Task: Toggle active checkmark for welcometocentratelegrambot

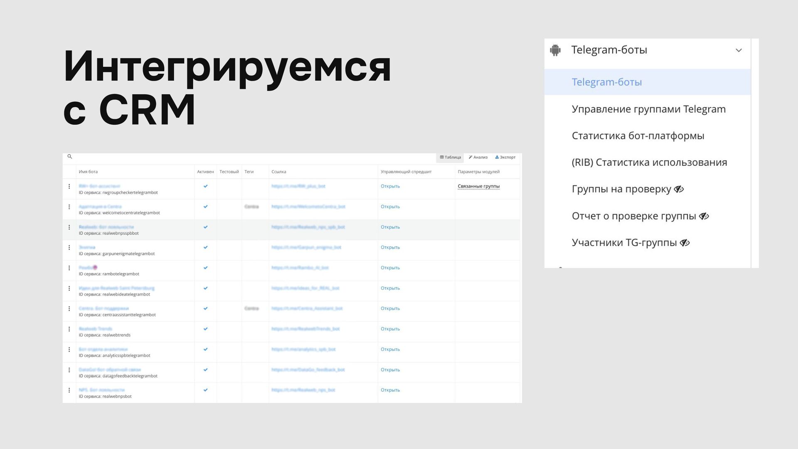Action: click(x=205, y=207)
